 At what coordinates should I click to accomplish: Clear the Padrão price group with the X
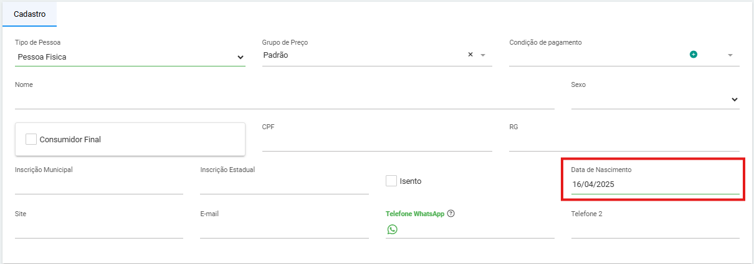coord(470,55)
